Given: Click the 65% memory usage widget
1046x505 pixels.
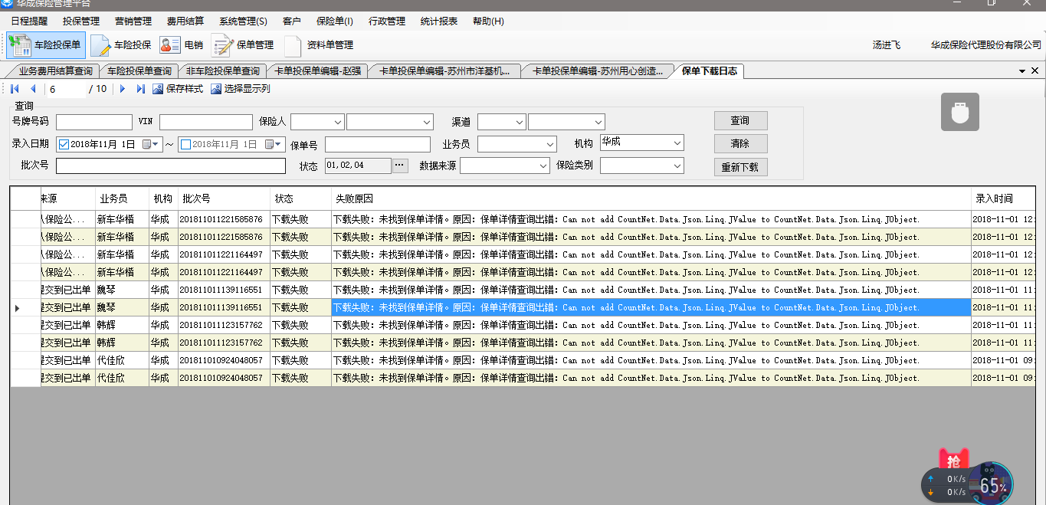Looking at the screenshot, I should [991, 485].
